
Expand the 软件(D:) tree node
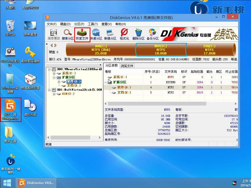point(59,82)
